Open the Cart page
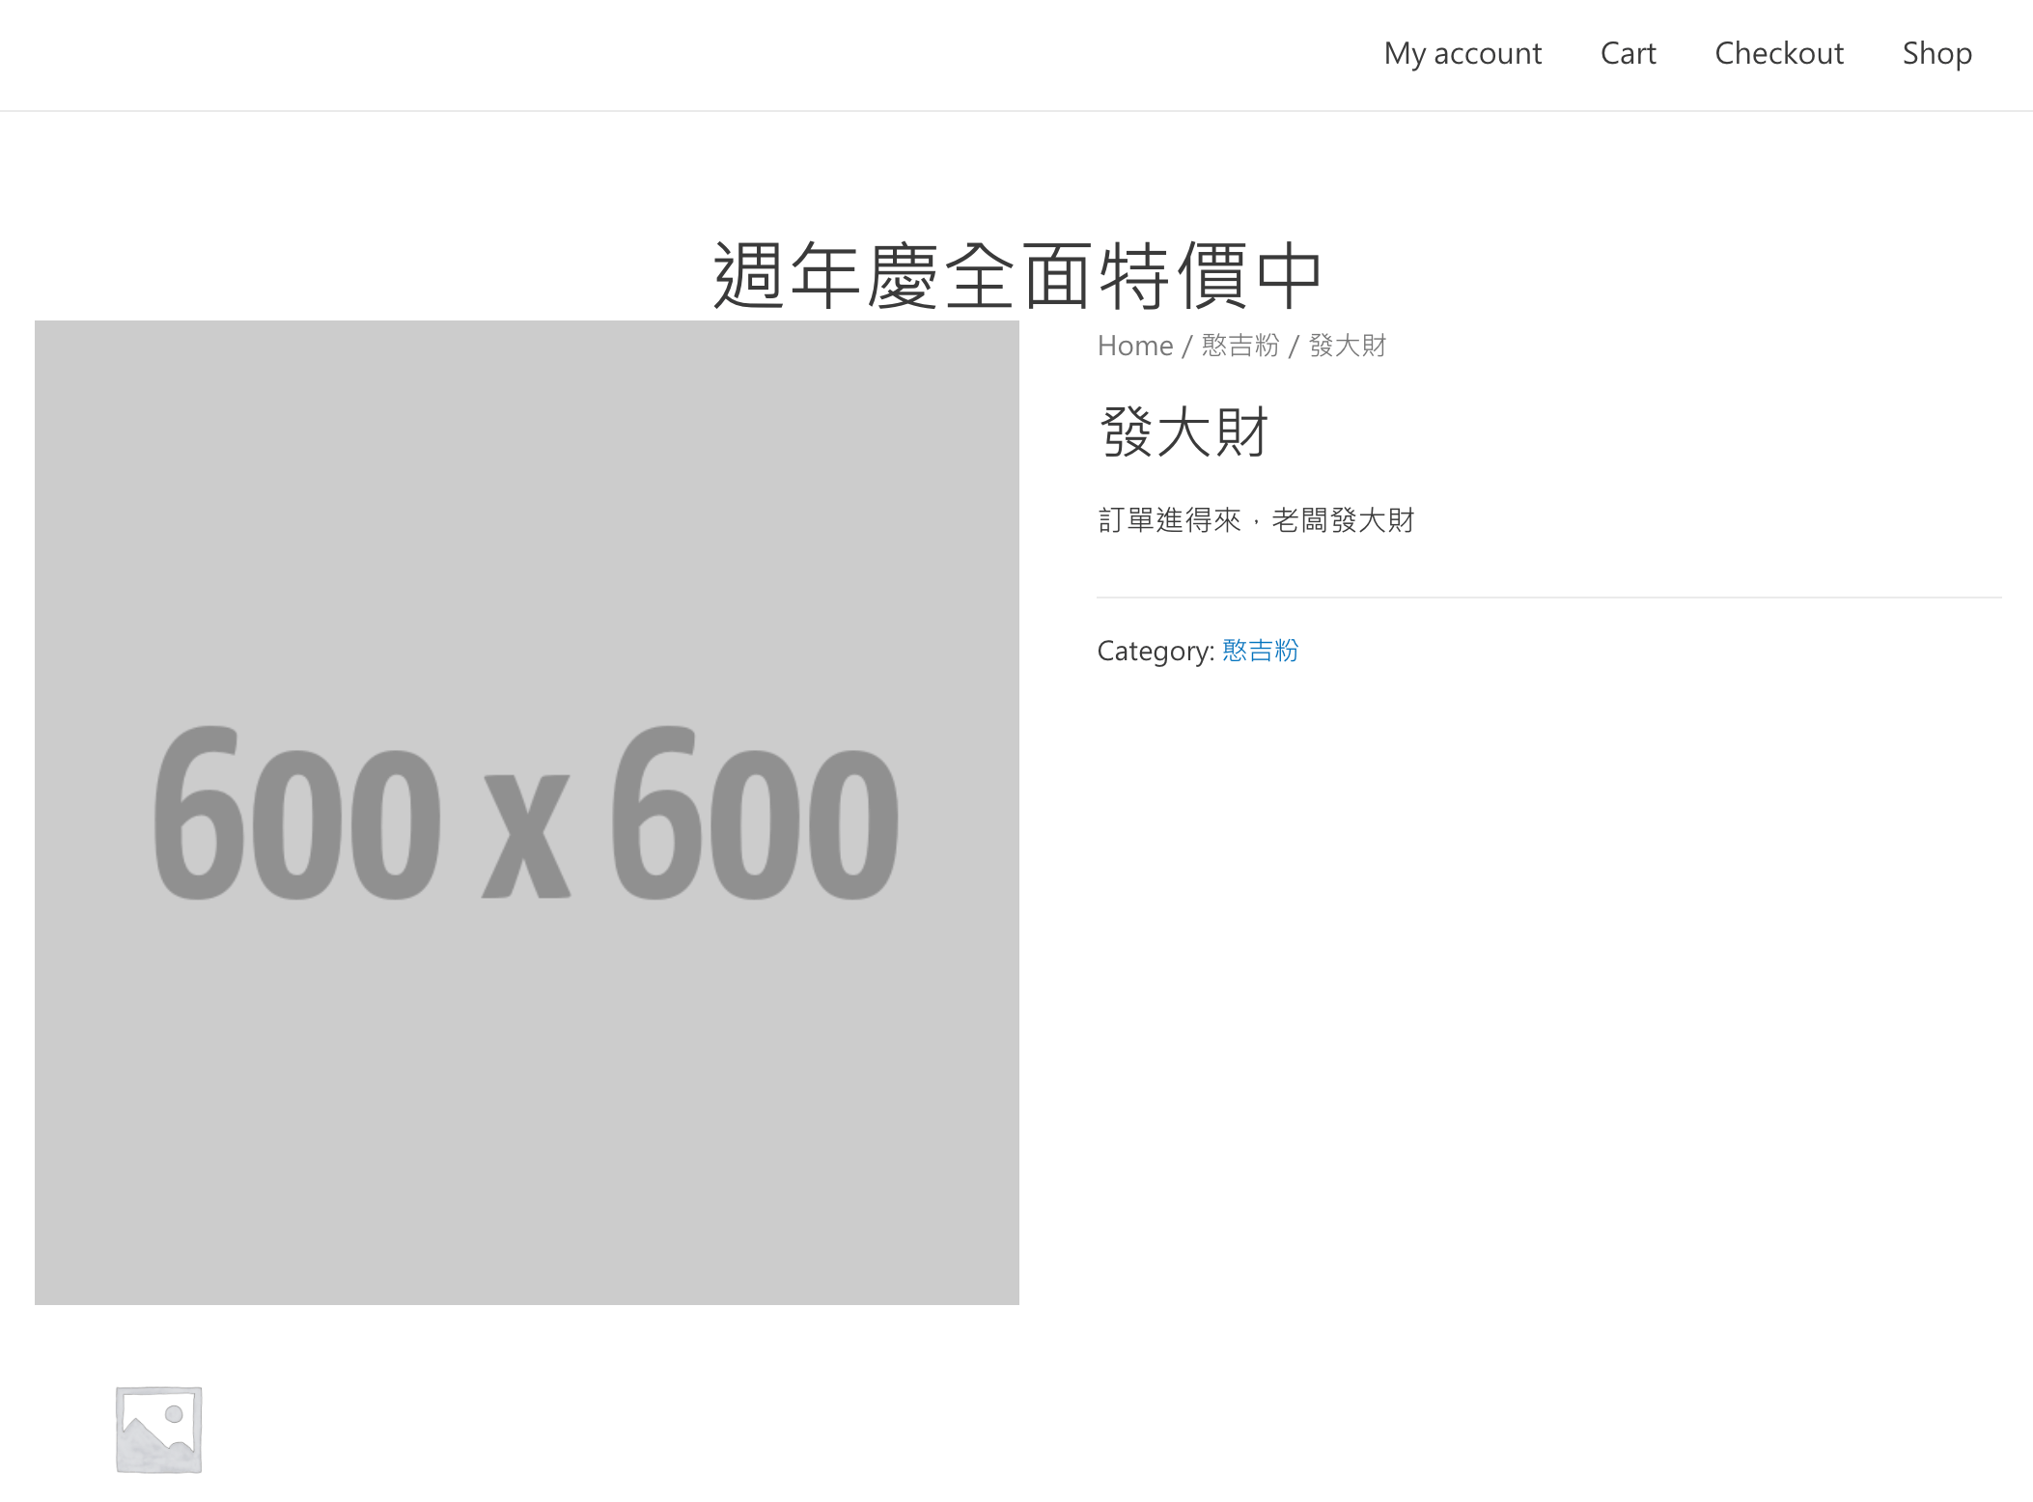 pyautogui.click(x=1628, y=54)
